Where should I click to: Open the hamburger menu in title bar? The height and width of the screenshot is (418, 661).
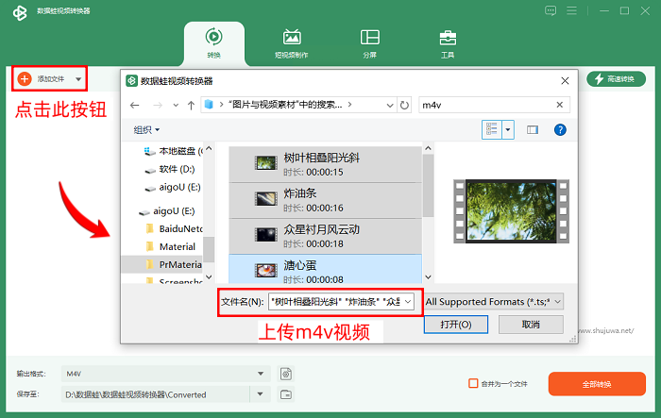571,10
